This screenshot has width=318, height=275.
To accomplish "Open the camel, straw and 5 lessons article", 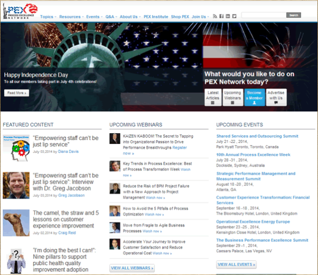I will coord(66,219).
